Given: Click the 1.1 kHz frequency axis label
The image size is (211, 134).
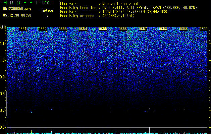Looking at the screenshot, I should coord(3,44).
